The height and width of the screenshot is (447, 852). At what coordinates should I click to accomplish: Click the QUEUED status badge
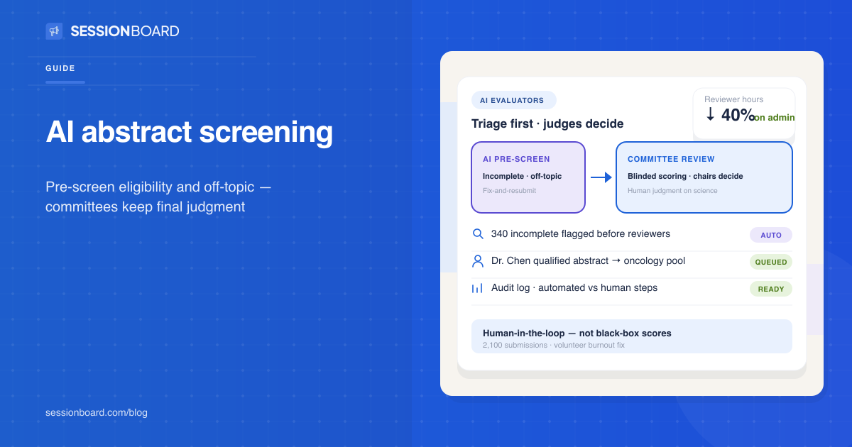point(771,262)
